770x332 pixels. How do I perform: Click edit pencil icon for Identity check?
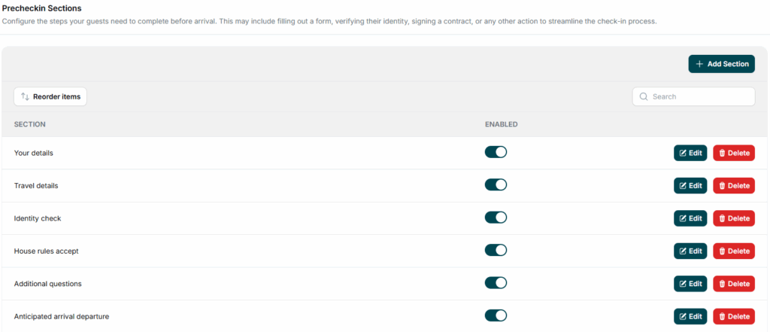coord(683,218)
